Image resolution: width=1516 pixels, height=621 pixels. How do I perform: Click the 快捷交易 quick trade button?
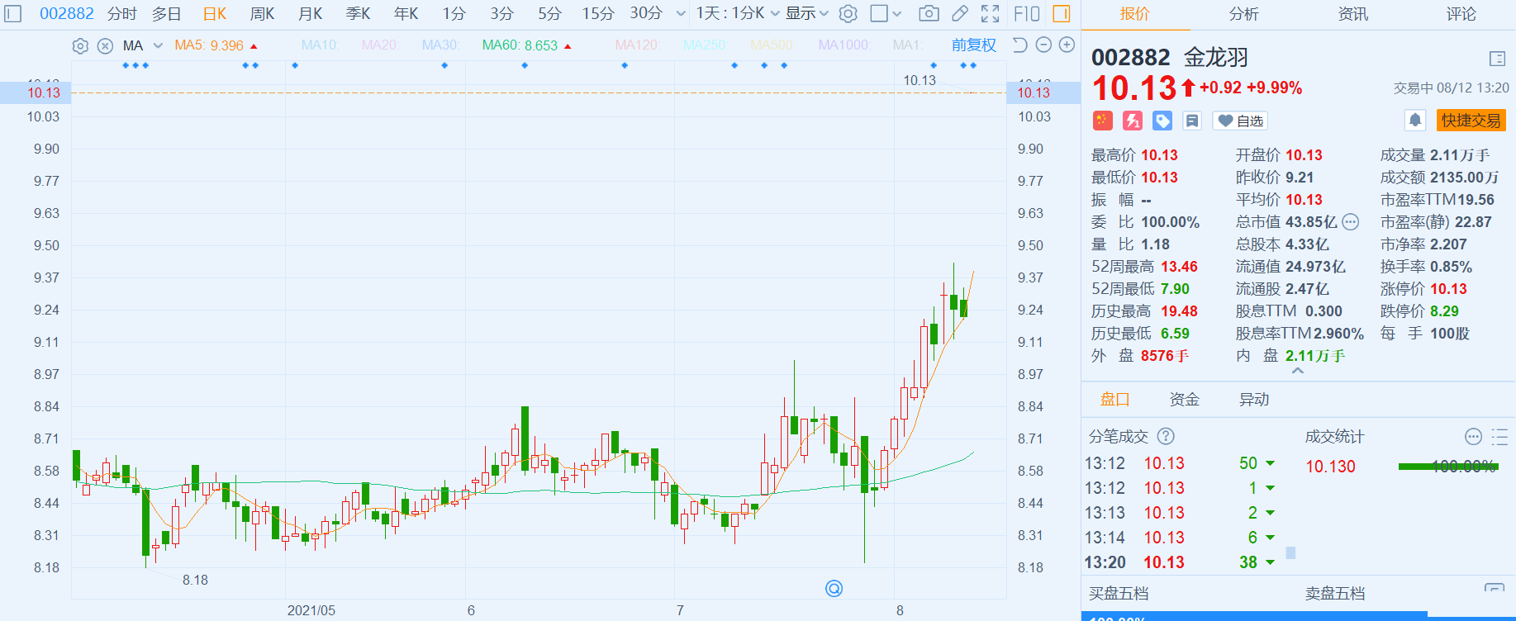tap(1471, 121)
